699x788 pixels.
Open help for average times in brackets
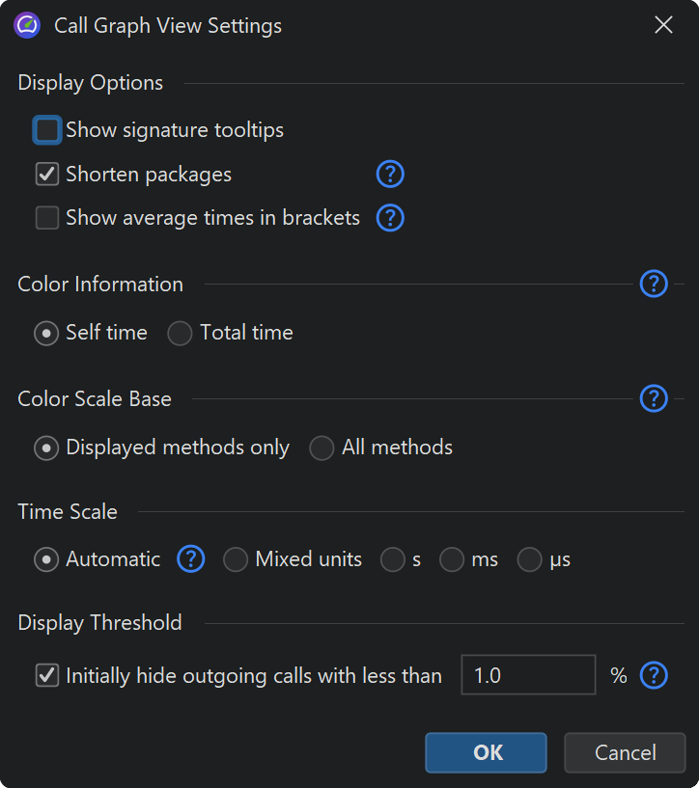click(x=389, y=218)
